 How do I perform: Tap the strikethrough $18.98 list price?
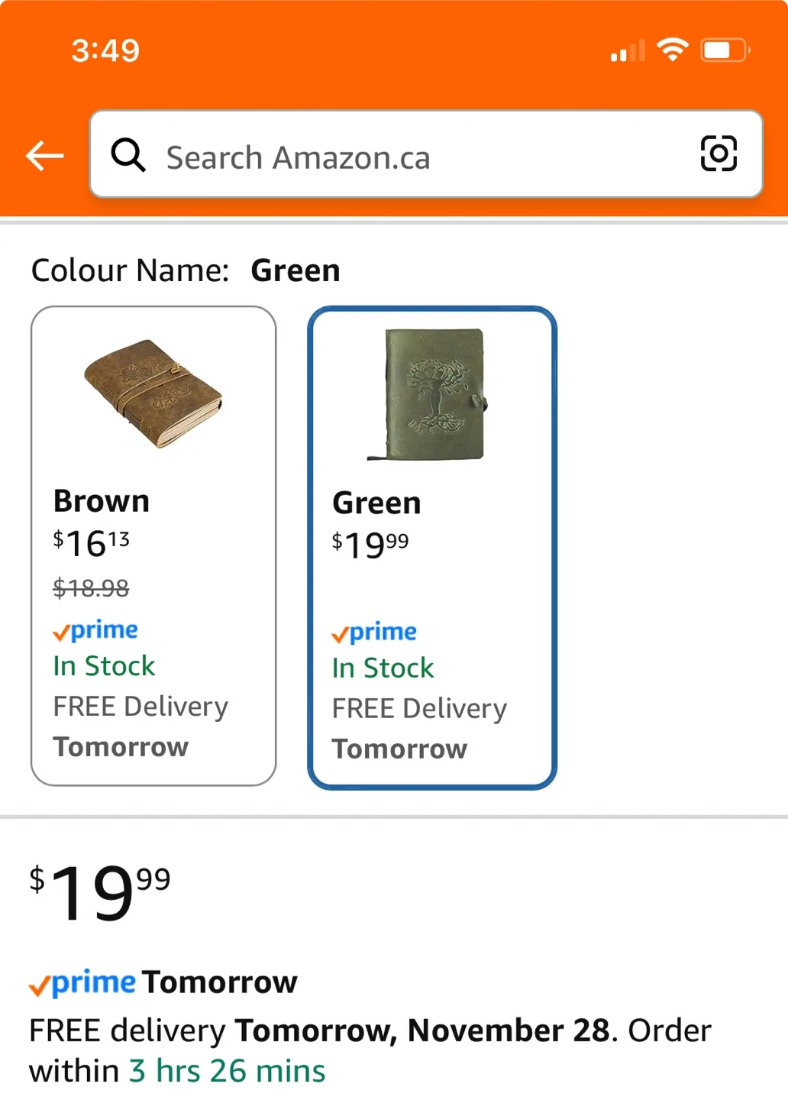[x=91, y=588]
